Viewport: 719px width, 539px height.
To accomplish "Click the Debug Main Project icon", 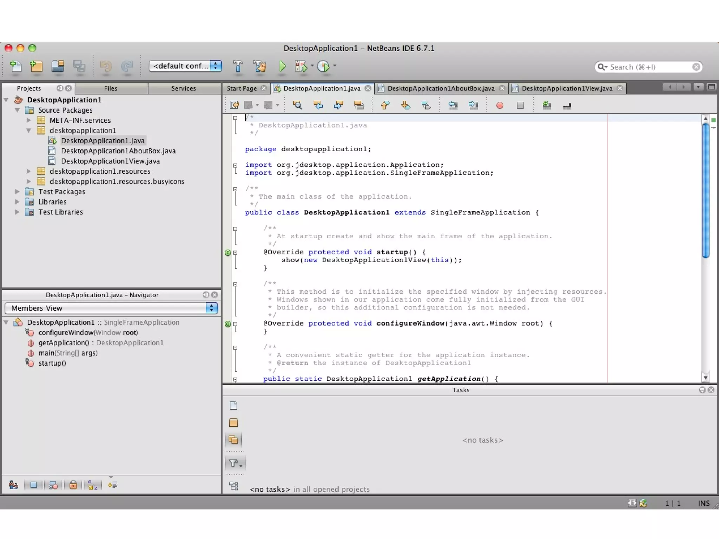I will click(301, 66).
